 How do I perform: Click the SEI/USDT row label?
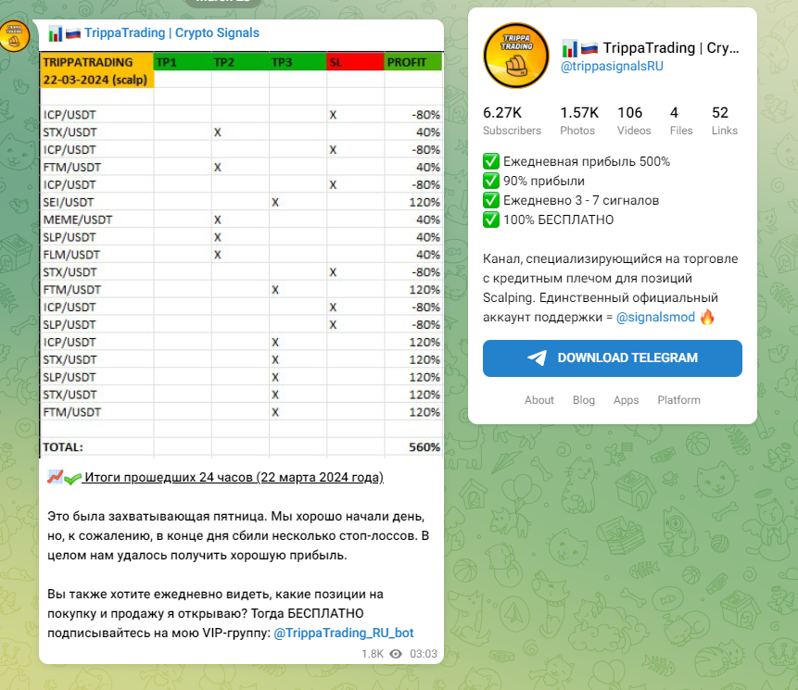point(69,203)
